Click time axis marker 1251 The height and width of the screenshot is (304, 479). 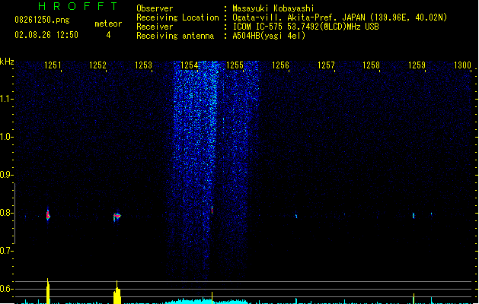(53, 65)
